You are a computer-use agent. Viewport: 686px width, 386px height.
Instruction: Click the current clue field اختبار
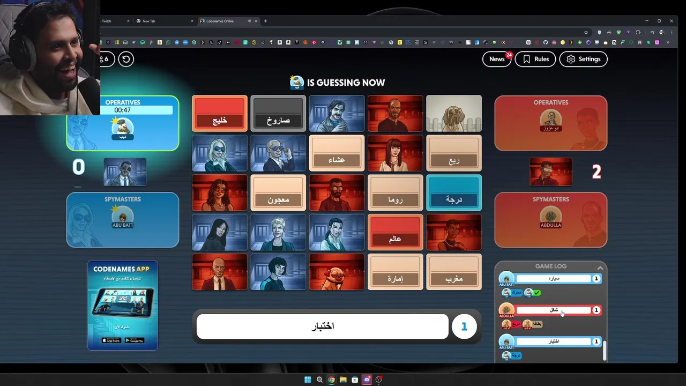(322, 326)
